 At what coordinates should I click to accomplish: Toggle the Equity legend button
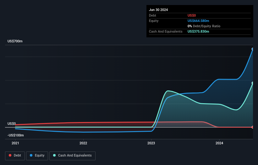[37, 156]
